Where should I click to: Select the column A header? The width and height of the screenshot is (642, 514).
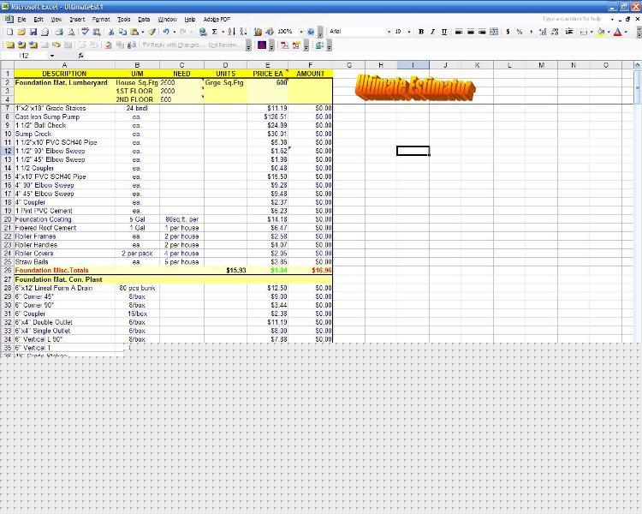[x=65, y=65]
